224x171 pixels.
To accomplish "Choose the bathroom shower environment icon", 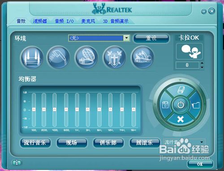I will (58, 57).
